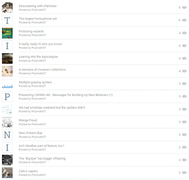Open The "Big Eye" has bigger offspring post

coord(42,158)
